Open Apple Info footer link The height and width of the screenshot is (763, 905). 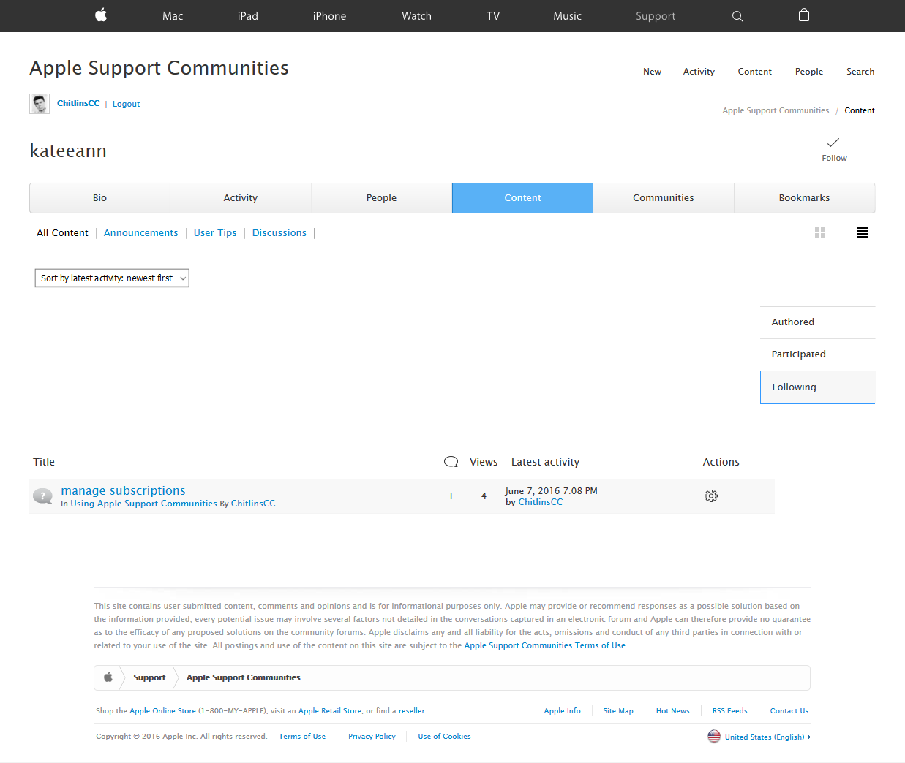pos(563,711)
